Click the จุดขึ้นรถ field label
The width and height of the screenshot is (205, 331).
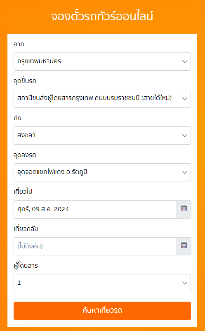[25, 81]
